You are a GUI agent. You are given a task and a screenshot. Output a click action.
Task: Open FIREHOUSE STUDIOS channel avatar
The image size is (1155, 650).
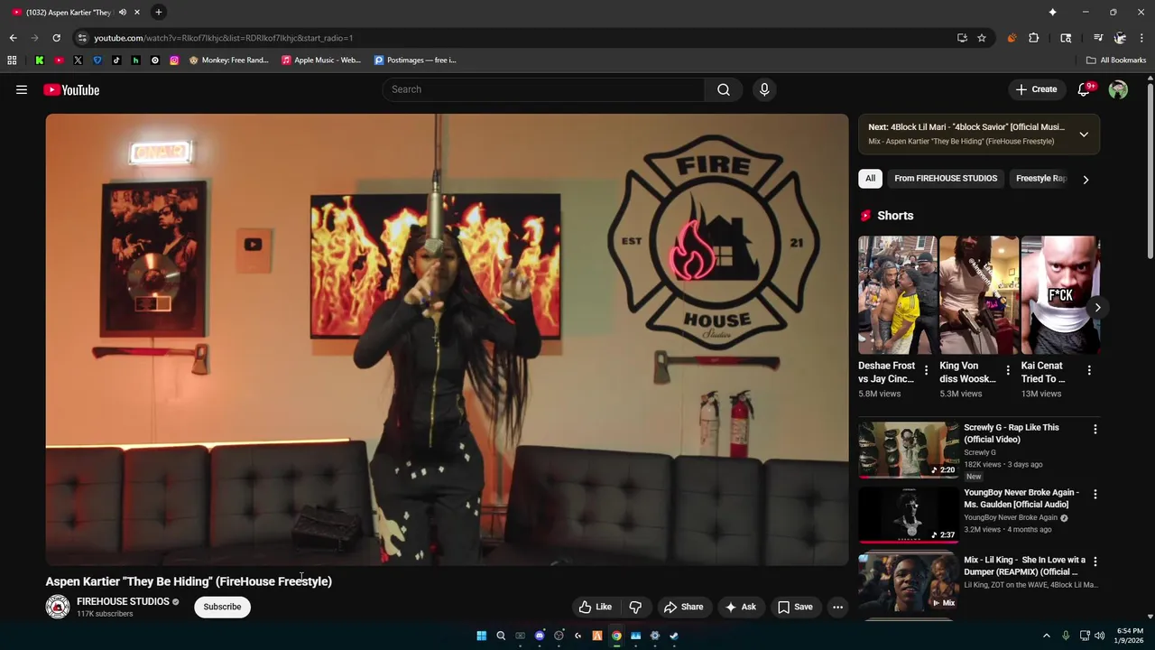click(58, 607)
